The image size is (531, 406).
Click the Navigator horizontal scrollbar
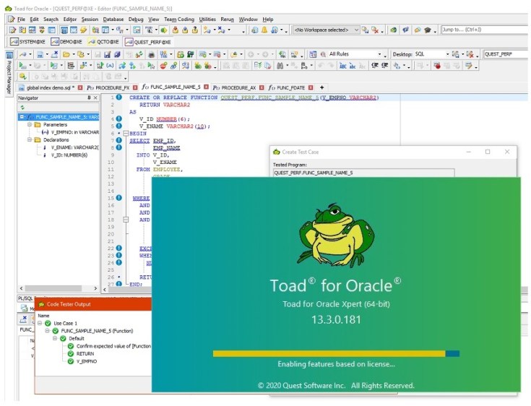click(x=59, y=288)
